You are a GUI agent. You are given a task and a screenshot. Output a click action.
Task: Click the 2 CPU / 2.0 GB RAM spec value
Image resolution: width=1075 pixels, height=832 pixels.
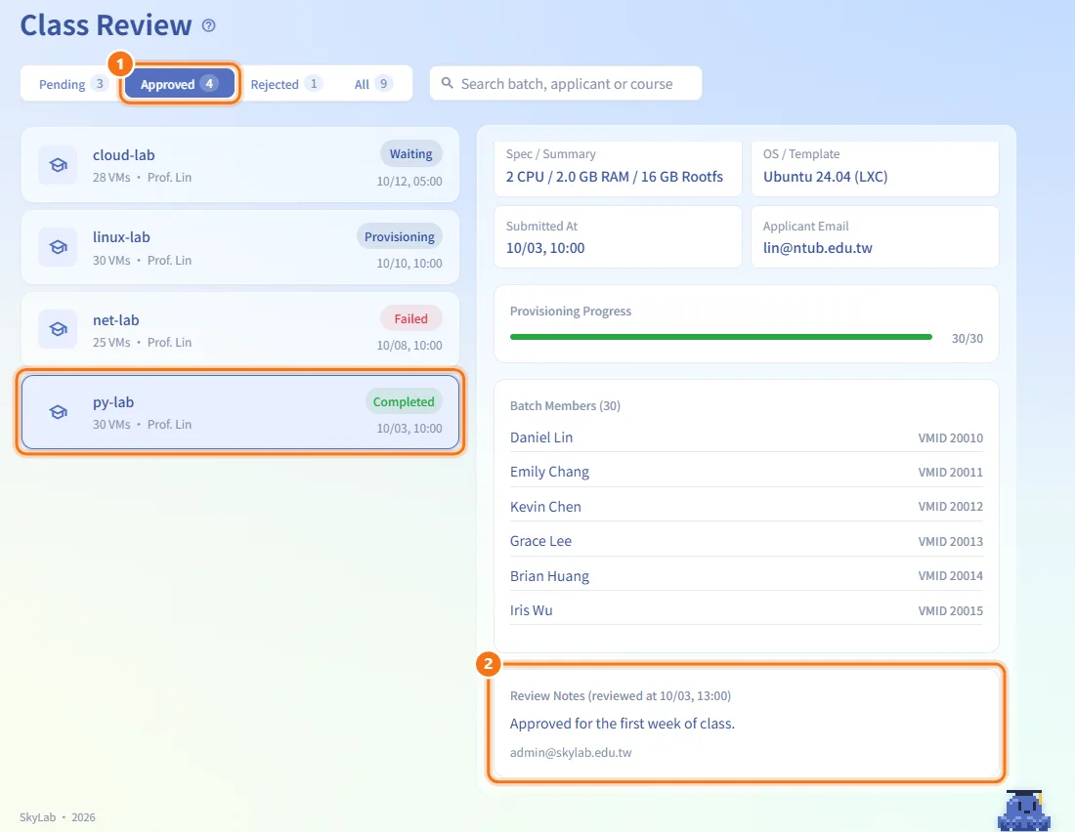[615, 177]
